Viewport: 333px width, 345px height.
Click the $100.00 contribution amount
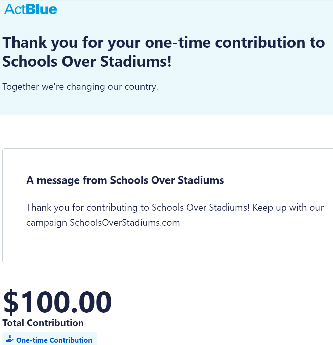pos(57,302)
